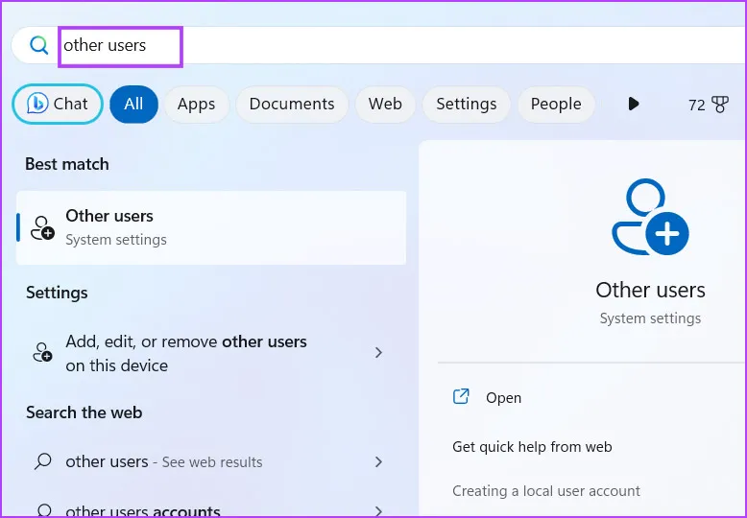
Task: Click user icon beside Best match Other users
Action: pos(42,227)
